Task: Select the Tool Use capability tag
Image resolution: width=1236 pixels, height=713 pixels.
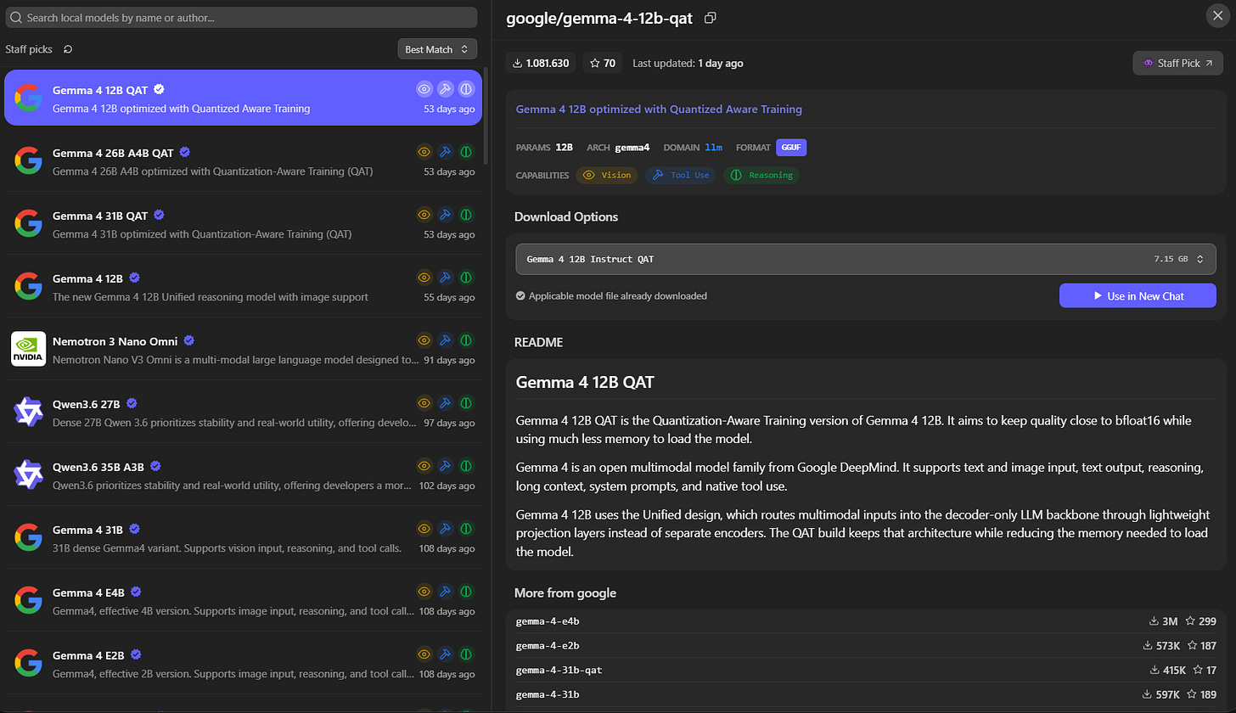Action: 681,175
